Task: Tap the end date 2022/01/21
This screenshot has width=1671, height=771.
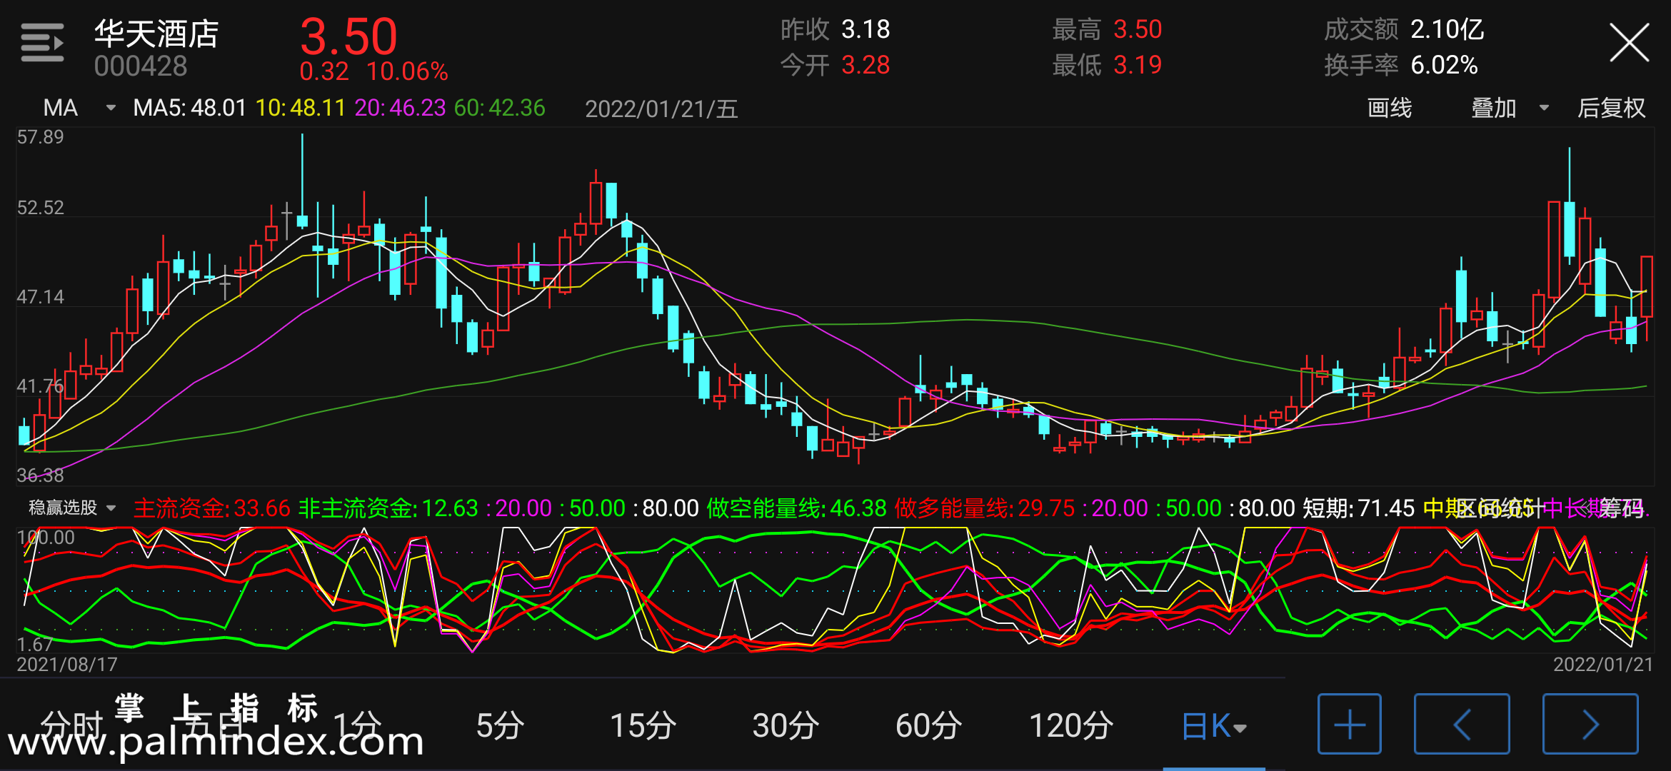Action: 1603,665
